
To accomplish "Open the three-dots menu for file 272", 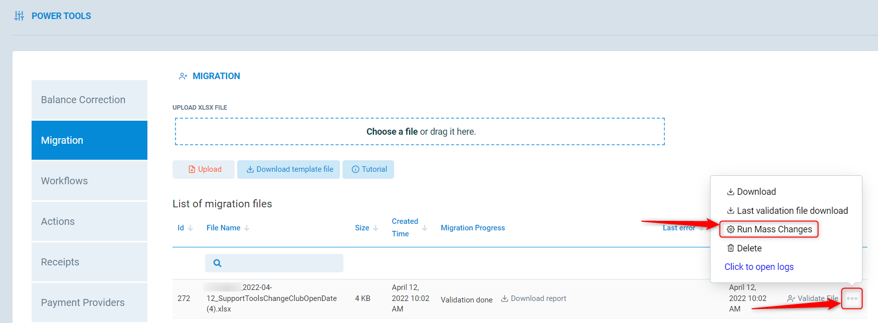I will pyautogui.click(x=851, y=298).
